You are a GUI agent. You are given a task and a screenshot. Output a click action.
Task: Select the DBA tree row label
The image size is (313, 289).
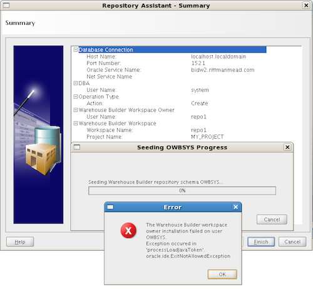[x=84, y=83]
